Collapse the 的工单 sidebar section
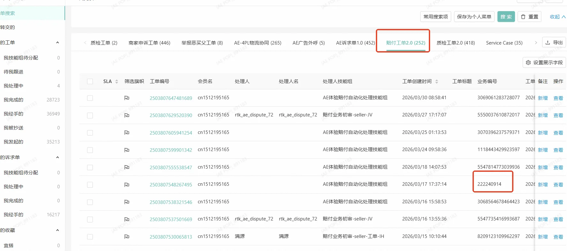Viewport: 567px width, 251px height. (x=57, y=43)
